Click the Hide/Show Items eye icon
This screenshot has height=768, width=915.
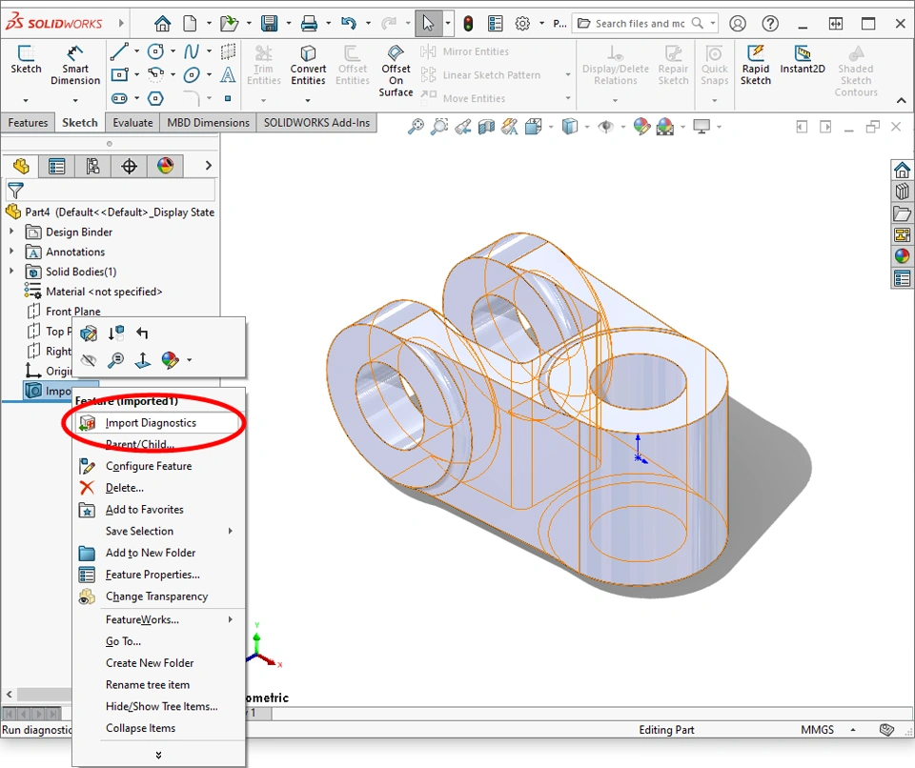coord(605,127)
